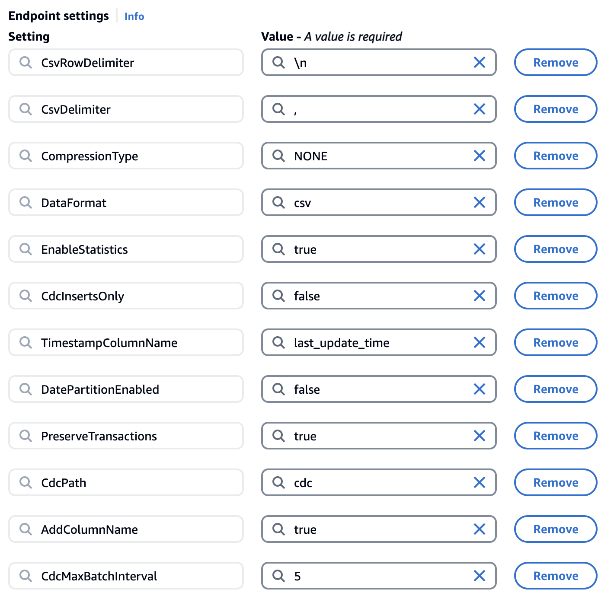Clear the DatePartitionEnabled value field
The height and width of the screenshot is (599, 614).
click(479, 389)
